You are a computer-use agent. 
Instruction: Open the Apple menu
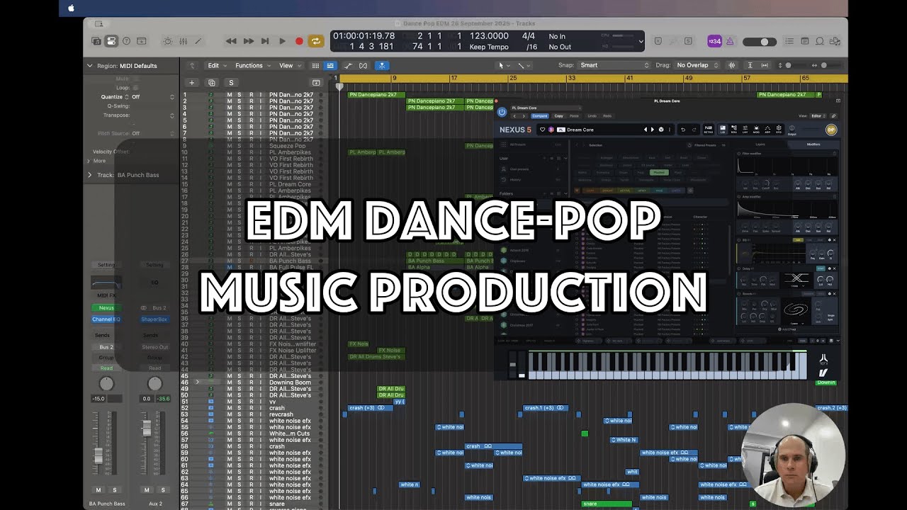click(71, 8)
